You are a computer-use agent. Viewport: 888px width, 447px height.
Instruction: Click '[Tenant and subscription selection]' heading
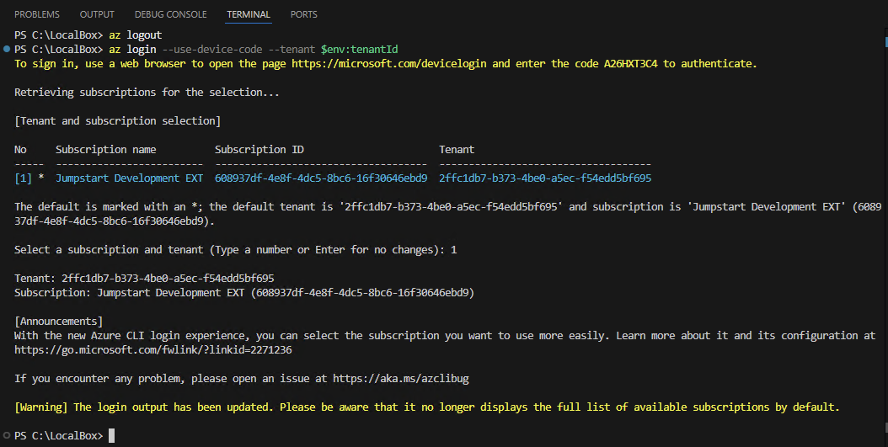118,120
